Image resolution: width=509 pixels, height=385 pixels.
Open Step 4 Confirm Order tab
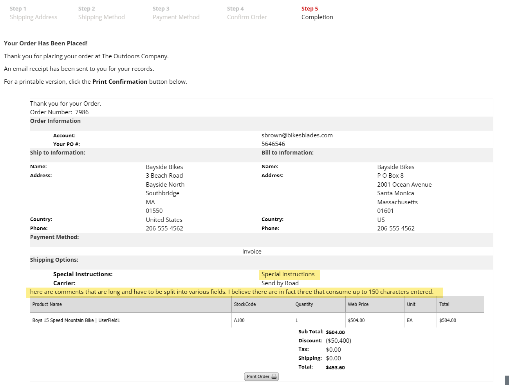point(247,13)
